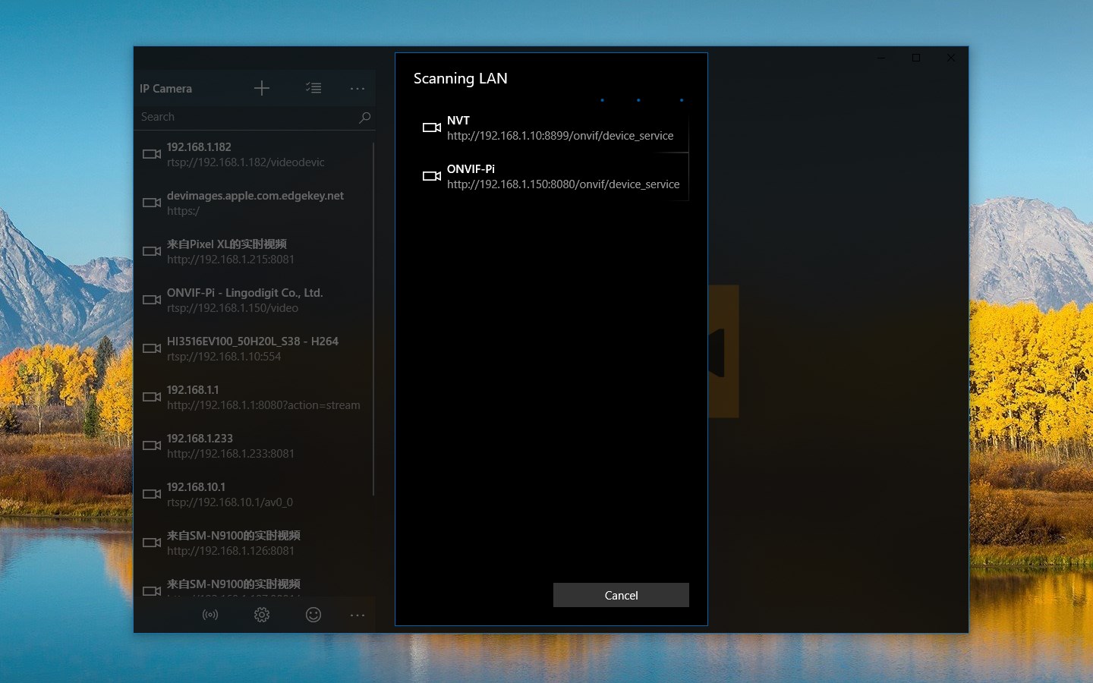Open the HI3516EV100_50H20L_S38 H264 camera
The height and width of the screenshot is (683, 1093).
tap(253, 348)
